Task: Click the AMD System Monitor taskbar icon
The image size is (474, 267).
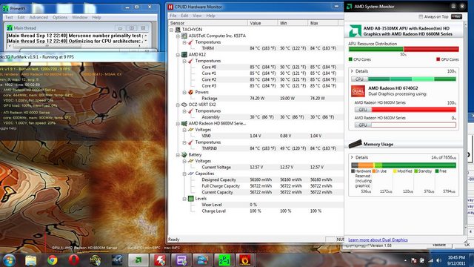Action: [x=138, y=260]
